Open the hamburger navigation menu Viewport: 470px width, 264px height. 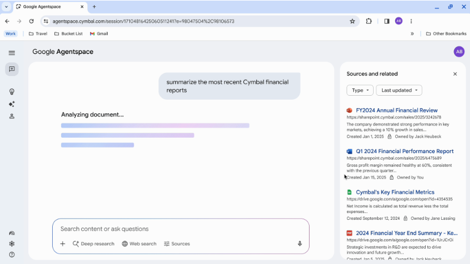tap(12, 53)
